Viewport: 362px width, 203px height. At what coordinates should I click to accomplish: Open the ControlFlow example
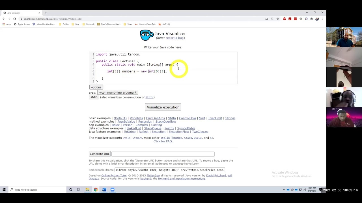[x=187, y=118]
